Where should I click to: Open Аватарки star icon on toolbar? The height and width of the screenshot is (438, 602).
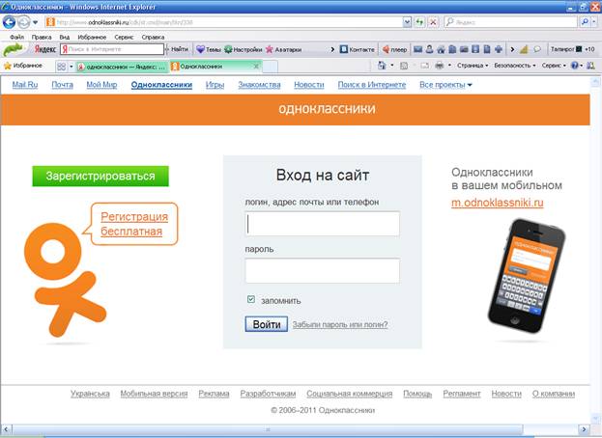point(283,49)
